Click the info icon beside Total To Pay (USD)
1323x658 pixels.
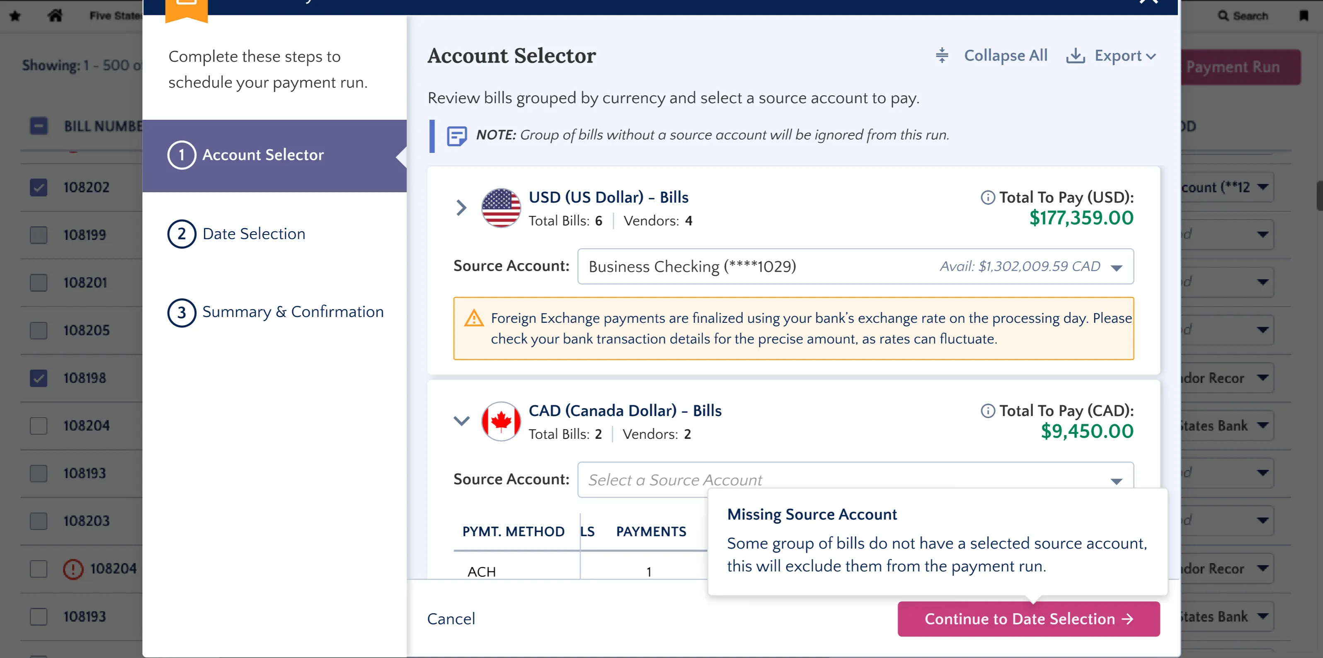987,197
